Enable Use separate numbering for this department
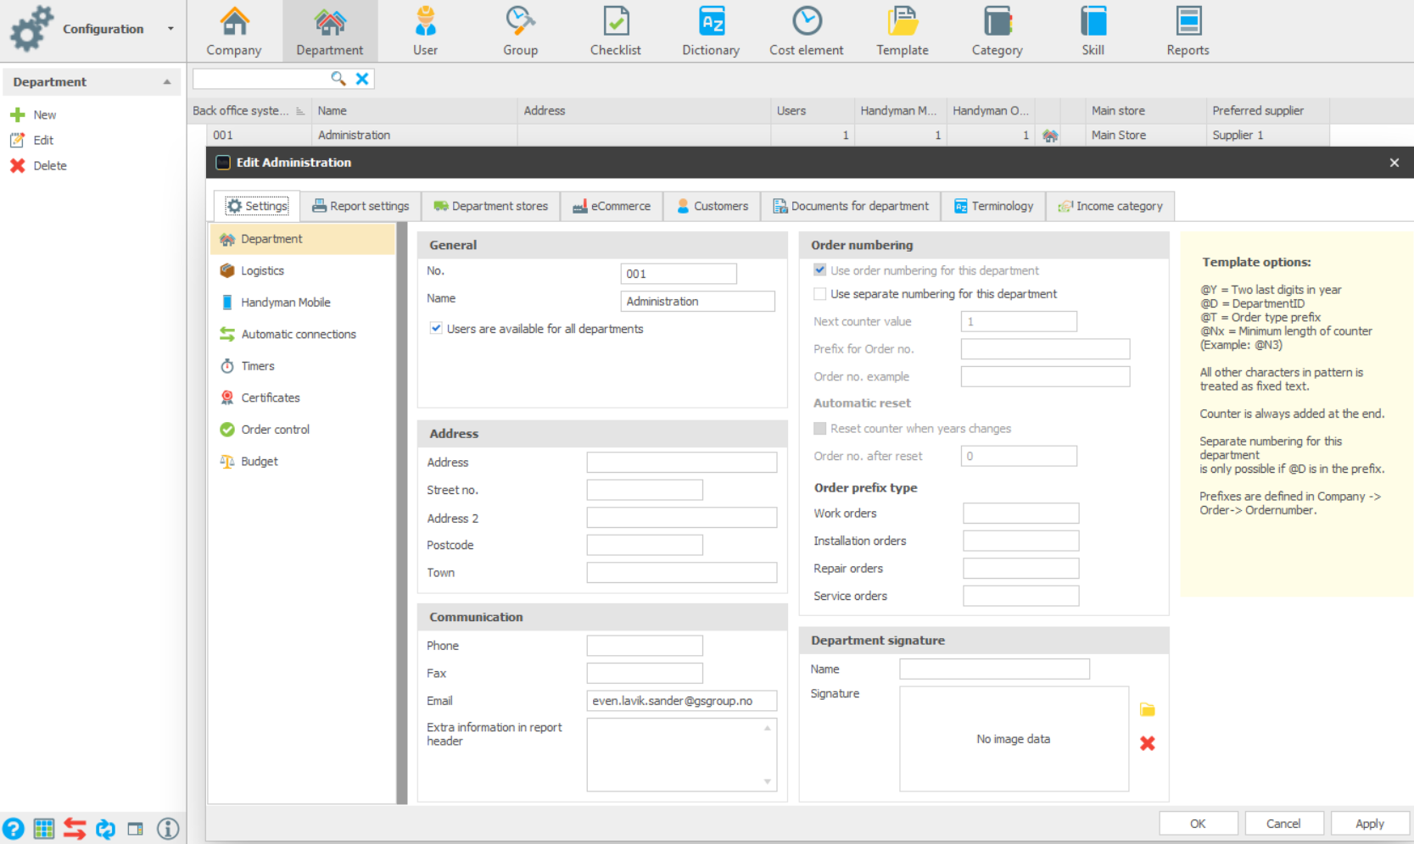Viewport: 1414px width, 844px height. coord(819,294)
